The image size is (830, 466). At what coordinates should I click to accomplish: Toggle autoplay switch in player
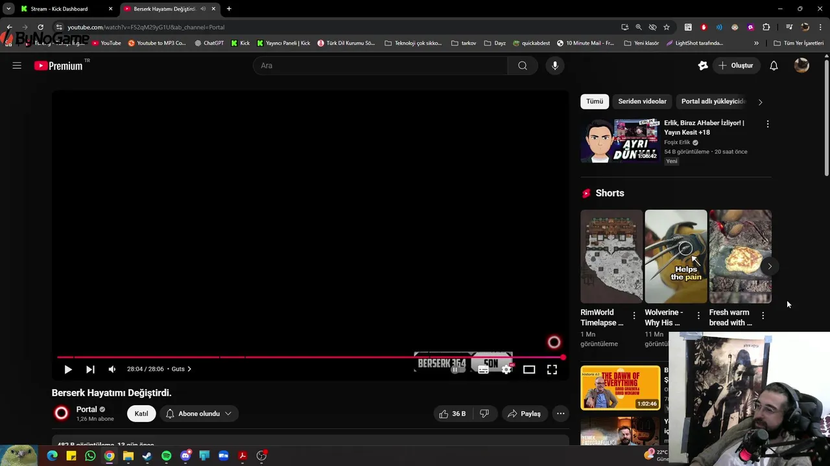point(458,370)
